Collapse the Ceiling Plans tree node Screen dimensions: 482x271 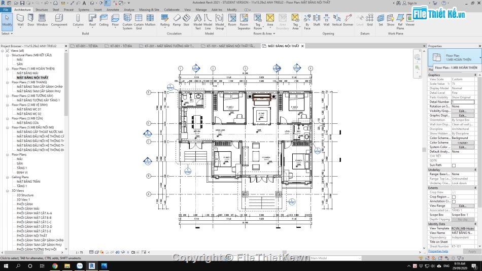(8, 177)
